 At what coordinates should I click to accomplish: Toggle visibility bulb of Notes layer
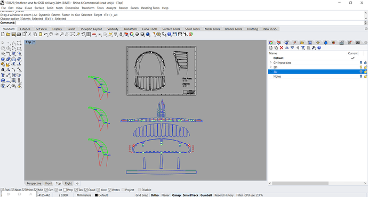coord(361,76)
